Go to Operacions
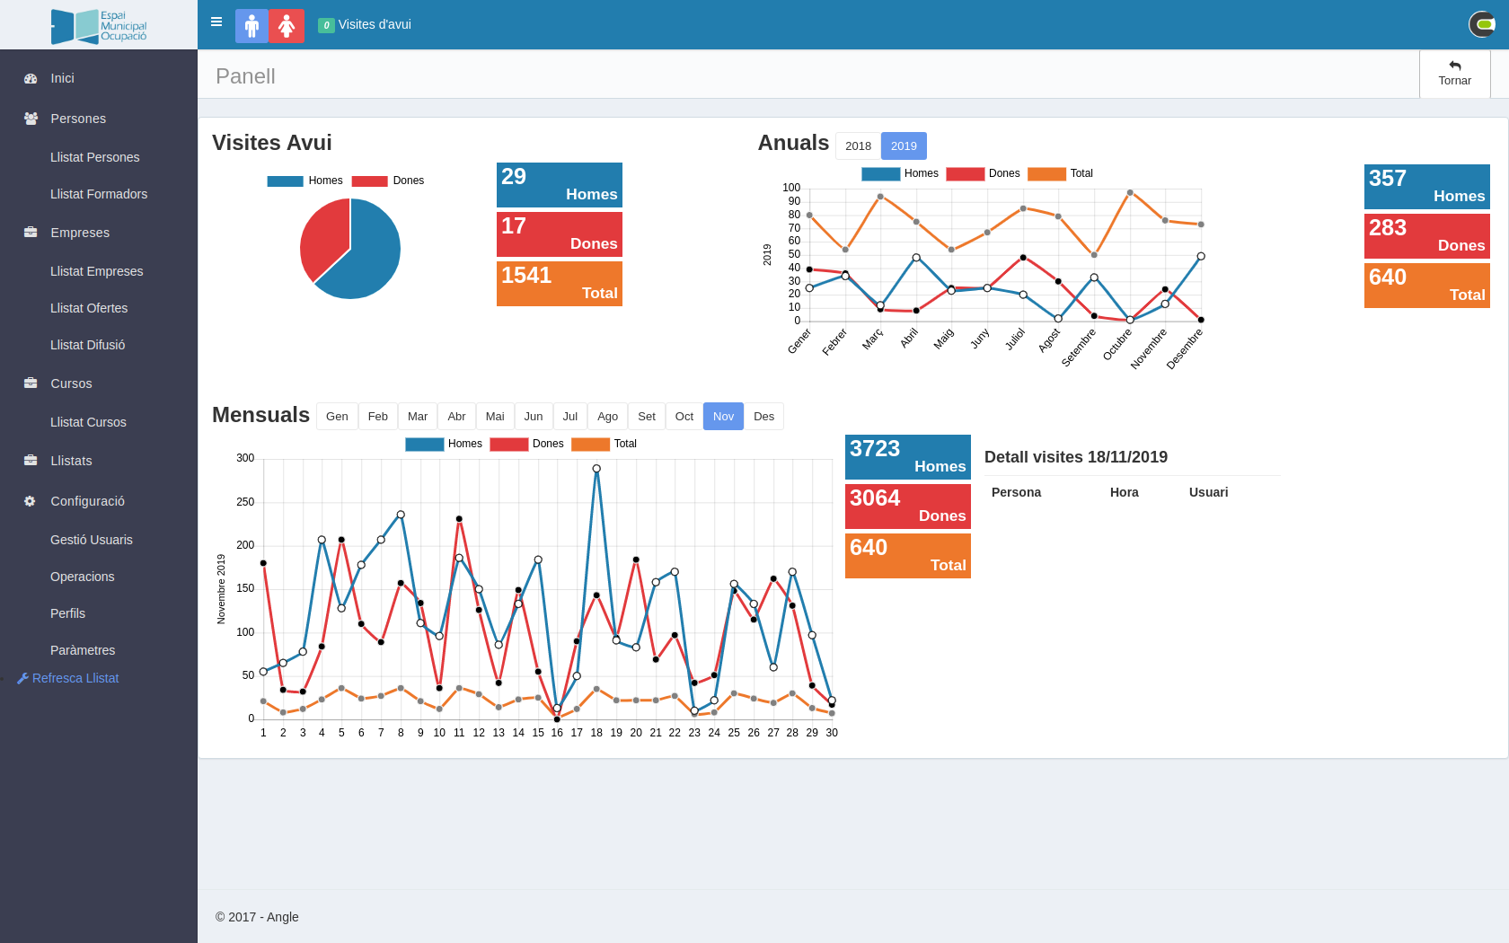1509x943 pixels. point(83,577)
